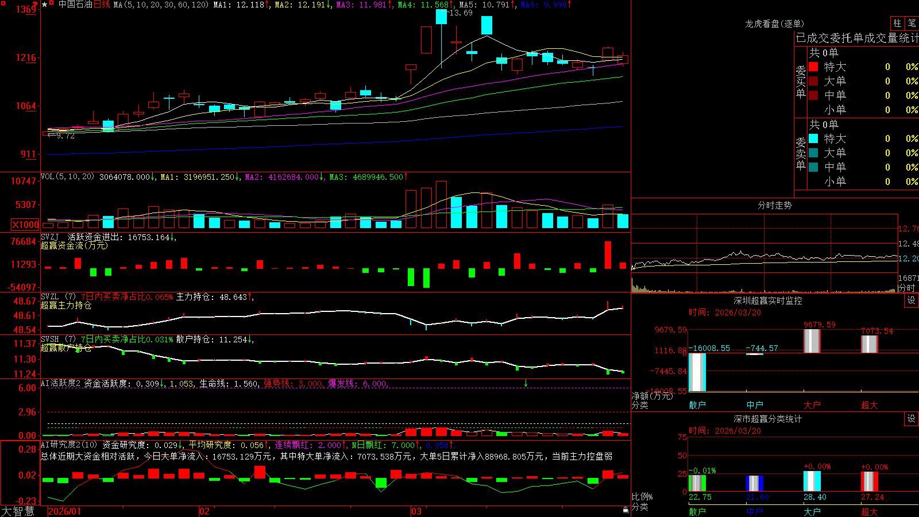The image size is (919, 517).
Task: Click the 03 month marker on timeline
Action: point(416,511)
